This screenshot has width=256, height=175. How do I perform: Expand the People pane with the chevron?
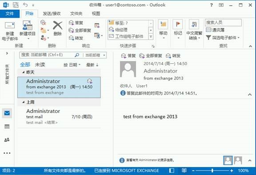click(x=250, y=160)
